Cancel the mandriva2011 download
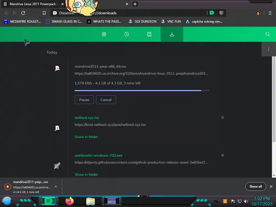Viewport: 276px width, 207px height. click(106, 100)
